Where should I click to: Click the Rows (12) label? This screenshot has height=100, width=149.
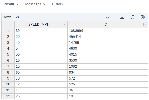tap(11, 17)
